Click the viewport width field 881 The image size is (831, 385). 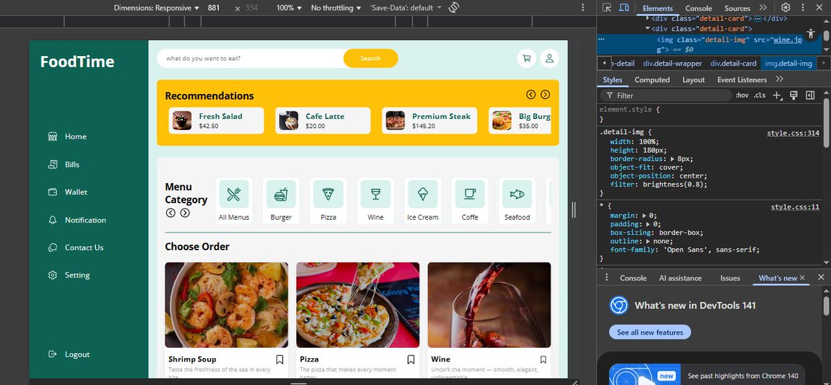[213, 8]
